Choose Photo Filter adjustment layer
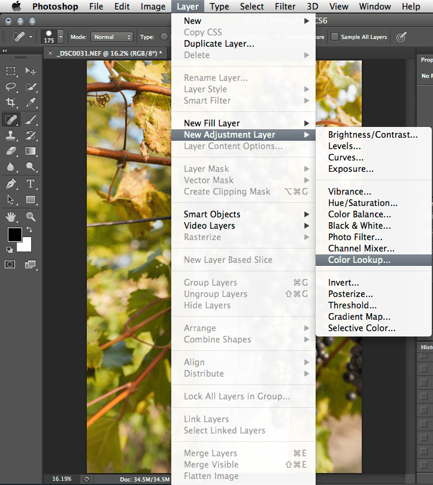The image size is (433, 485). [374, 237]
